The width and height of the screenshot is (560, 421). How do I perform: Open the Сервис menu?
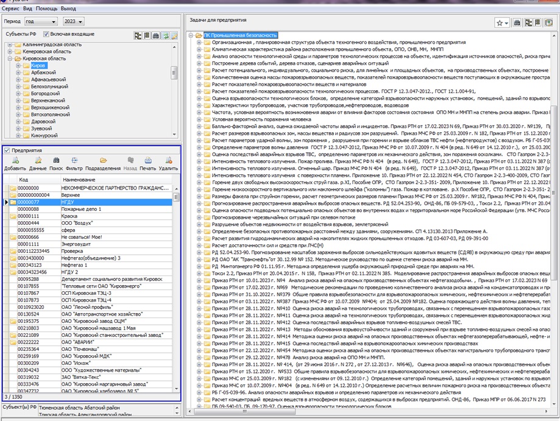pos(11,9)
